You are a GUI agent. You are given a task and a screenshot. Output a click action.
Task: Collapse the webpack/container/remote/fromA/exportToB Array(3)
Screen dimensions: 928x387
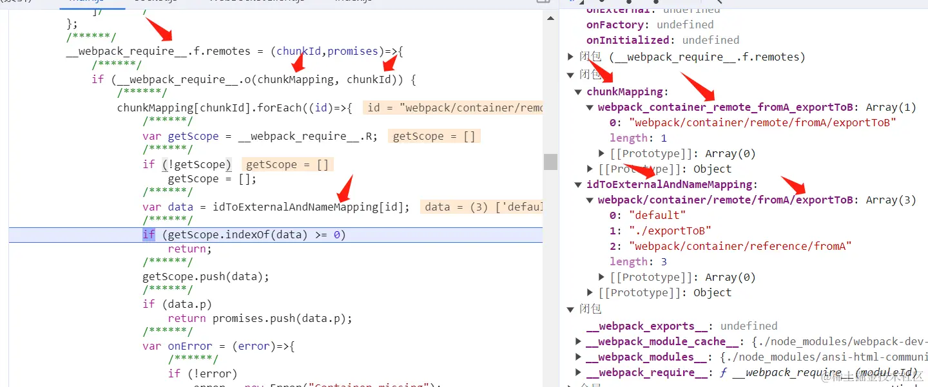[x=590, y=200]
